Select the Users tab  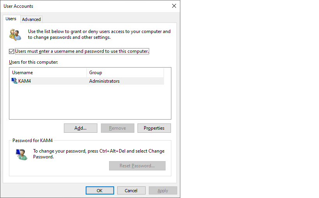click(x=11, y=19)
